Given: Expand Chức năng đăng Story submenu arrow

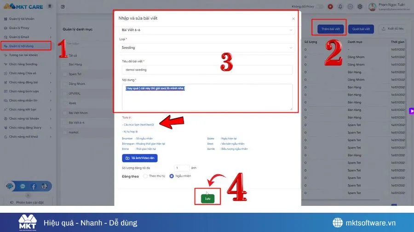Looking at the screenshot, I should point(51,128).
